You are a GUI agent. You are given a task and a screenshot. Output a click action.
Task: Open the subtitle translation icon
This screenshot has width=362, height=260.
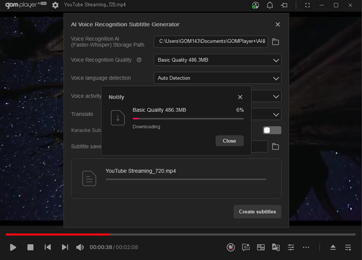coord(276,247)
